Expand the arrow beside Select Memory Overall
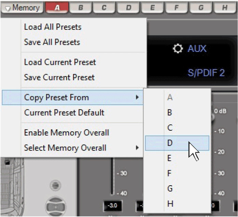The width and height of the screenshot is (238, 217). coord(137,147)
